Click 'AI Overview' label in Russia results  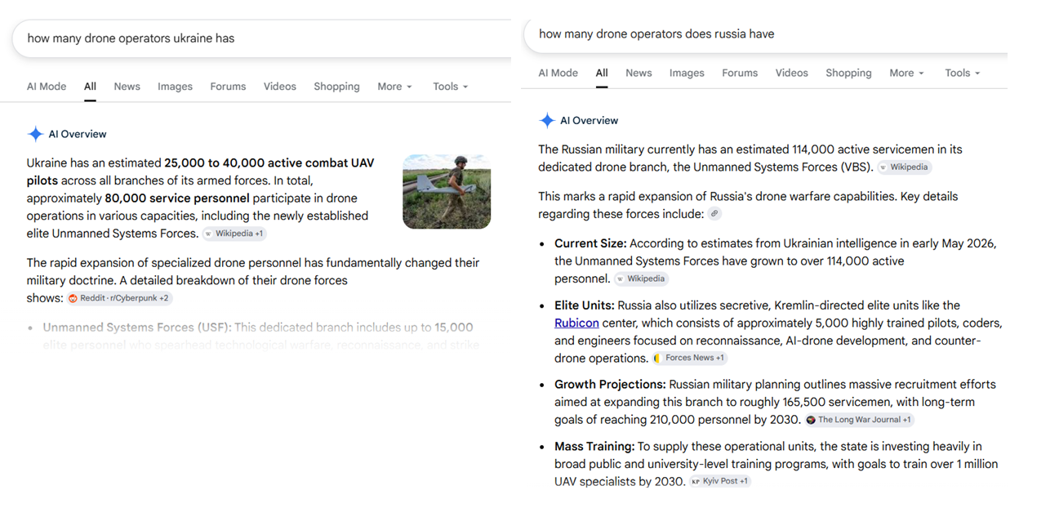tap(590, 121)
